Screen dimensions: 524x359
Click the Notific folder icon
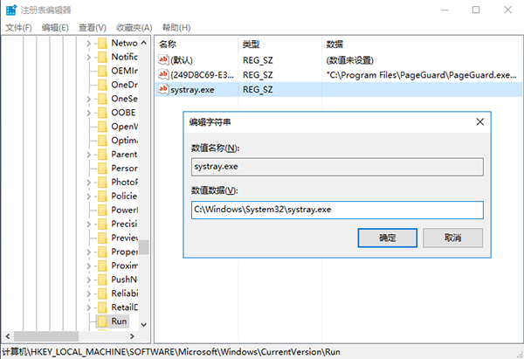[x=102, y=57]
